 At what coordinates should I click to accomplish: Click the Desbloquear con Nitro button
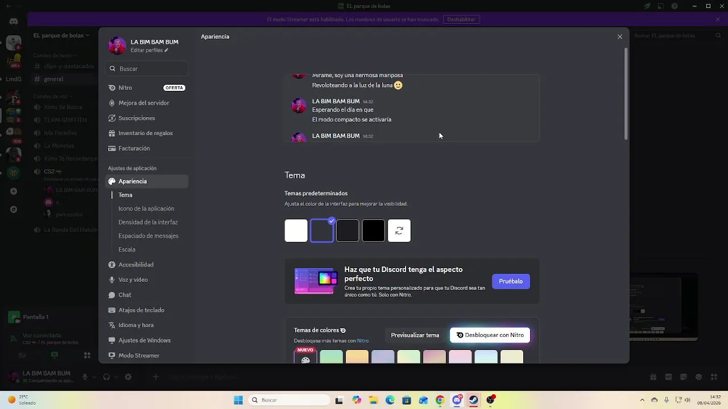[x=490, y=335]
